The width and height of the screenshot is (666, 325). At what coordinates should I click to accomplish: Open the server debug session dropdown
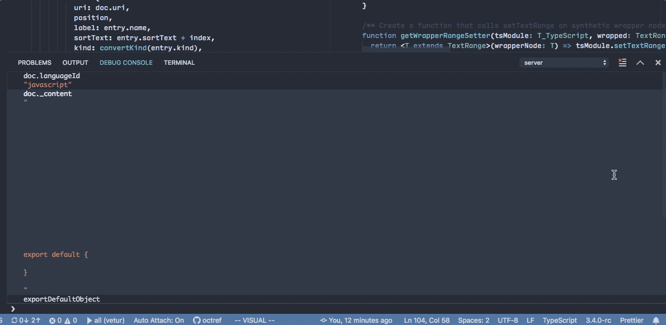pos(564,63)
